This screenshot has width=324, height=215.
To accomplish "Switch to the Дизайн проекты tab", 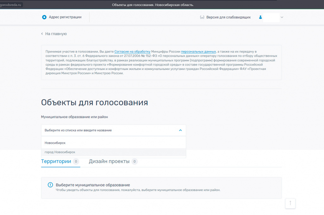I will (x=109, y=161).
